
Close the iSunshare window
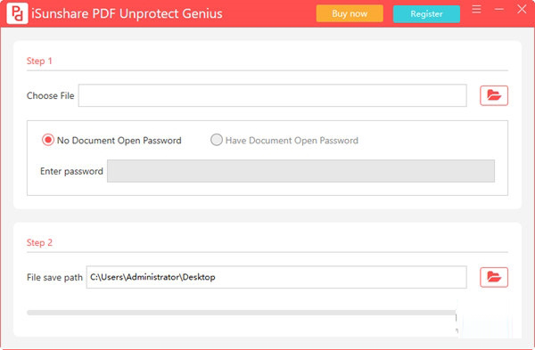pyautogui.click(x=522, y=9)
